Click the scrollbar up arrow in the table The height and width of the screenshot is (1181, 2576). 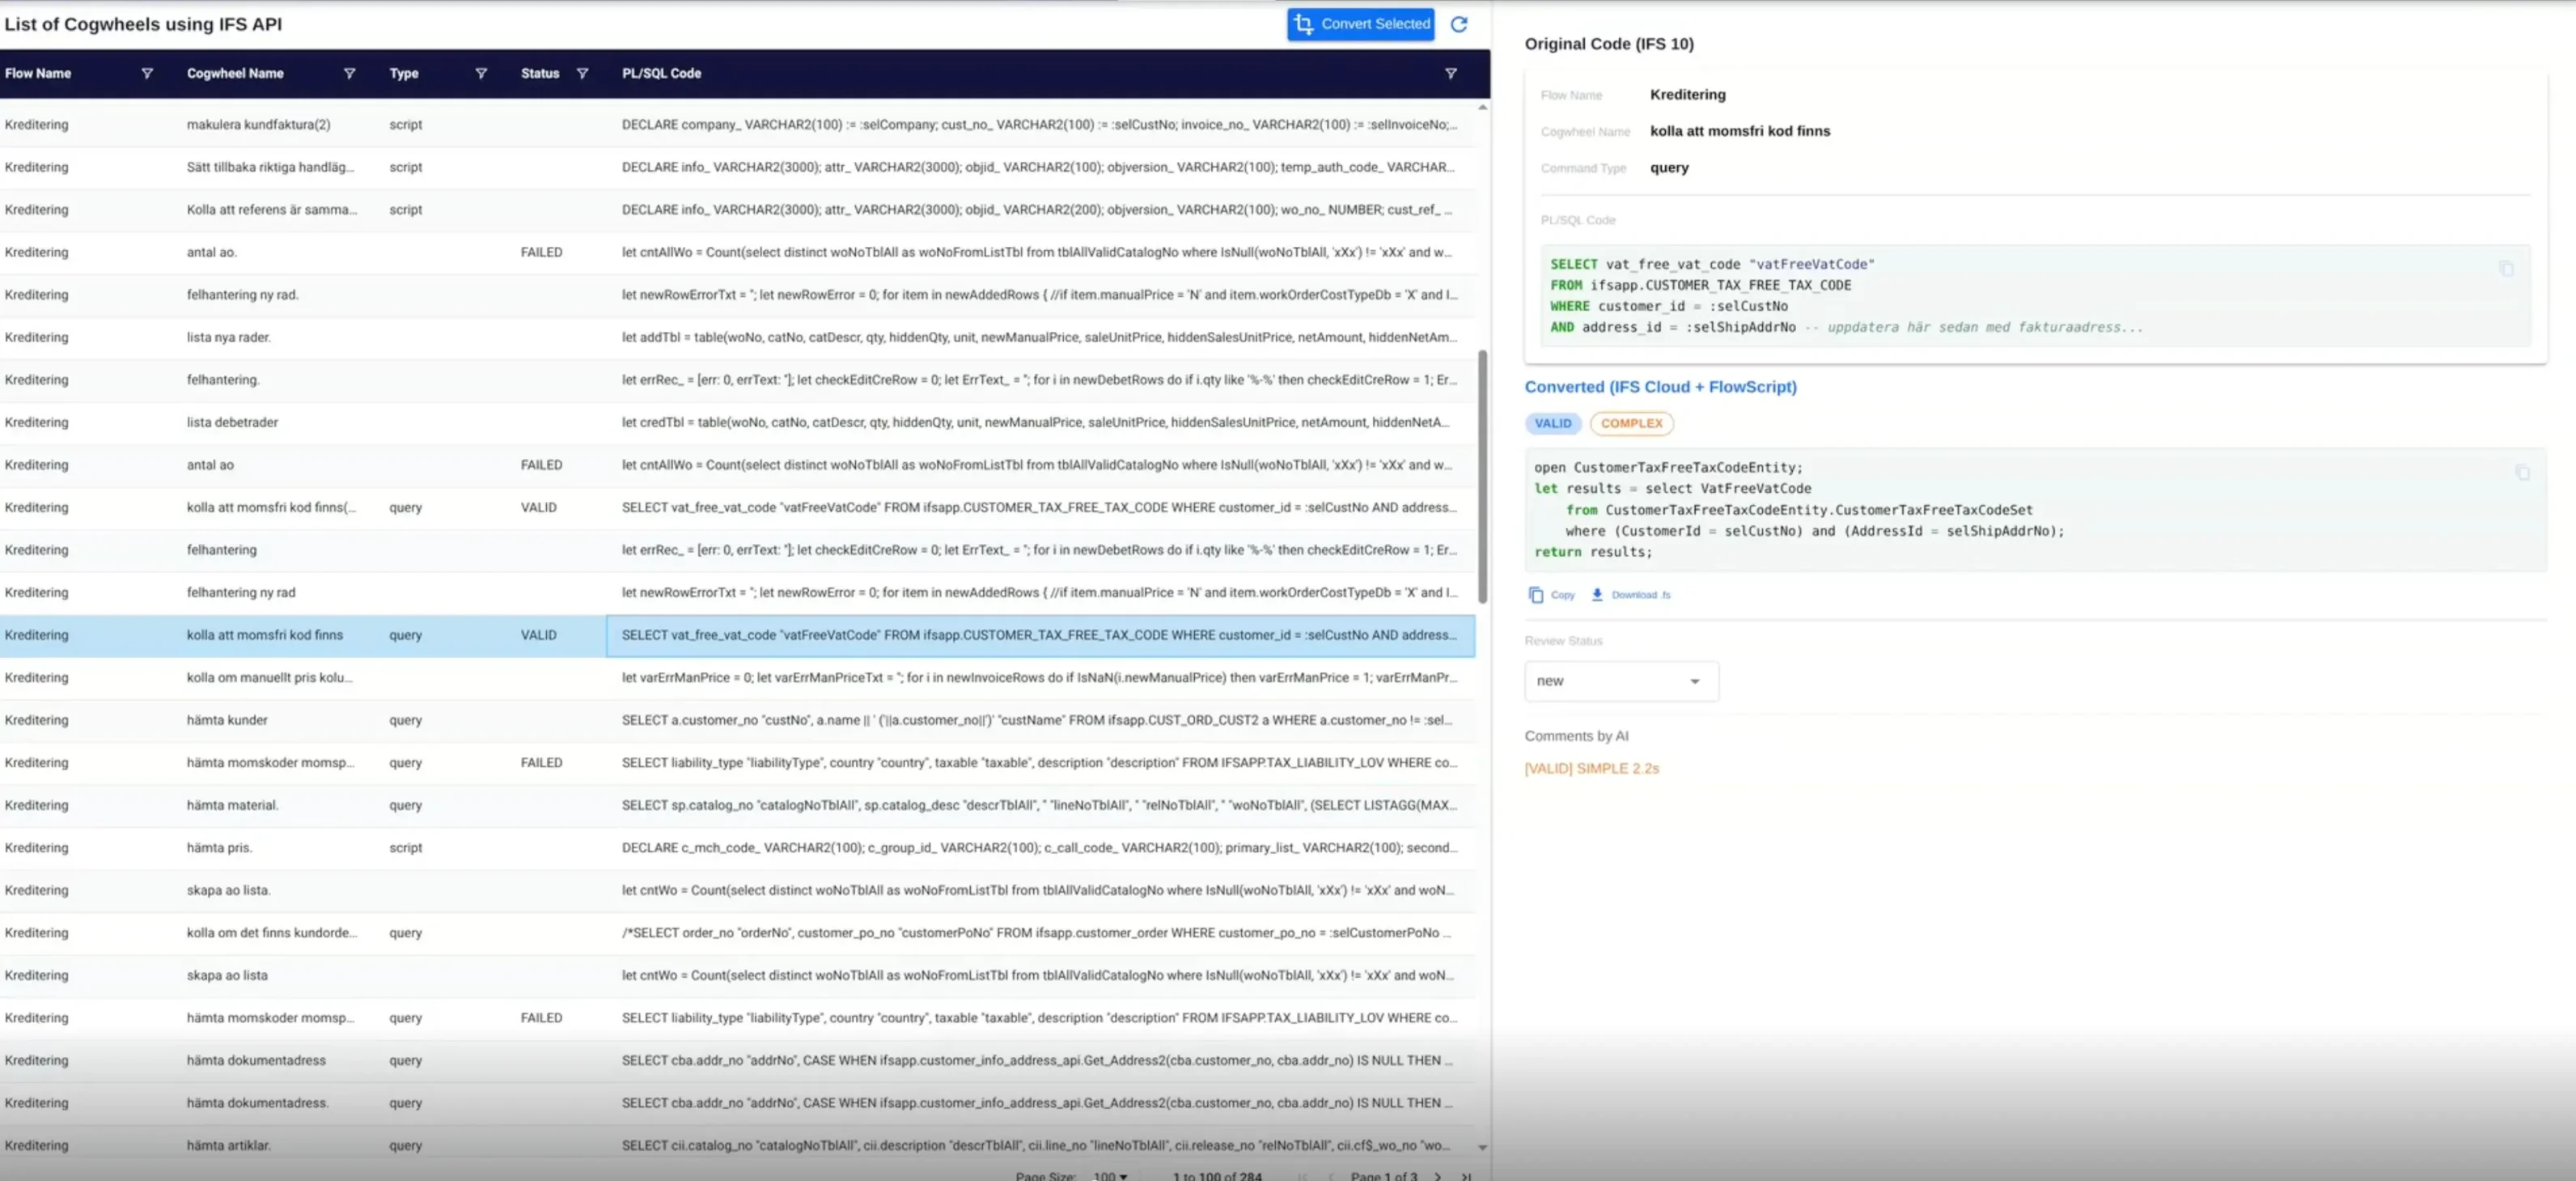point(1482,107)
